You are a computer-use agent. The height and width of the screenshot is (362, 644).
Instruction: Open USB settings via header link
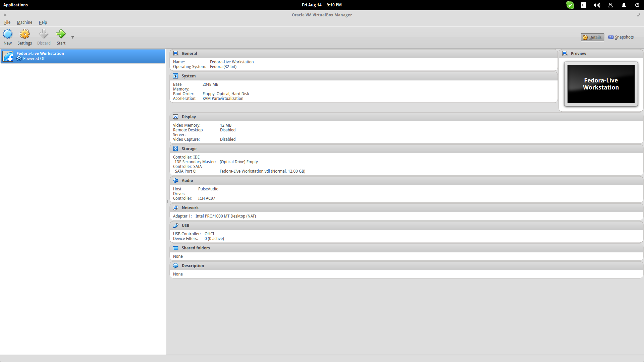pyautogui.click(x=185, y=226)
